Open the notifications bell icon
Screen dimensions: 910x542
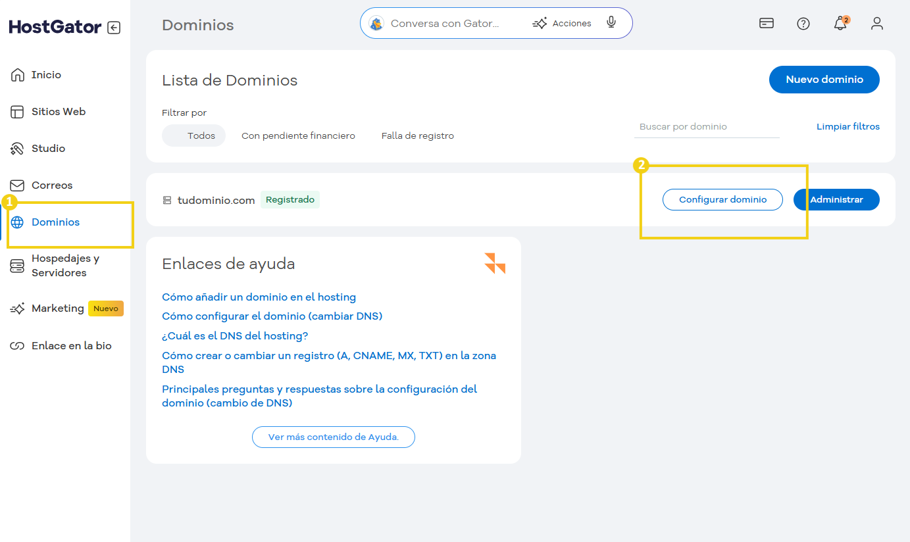pyautogui.click(x=840, y=24)
